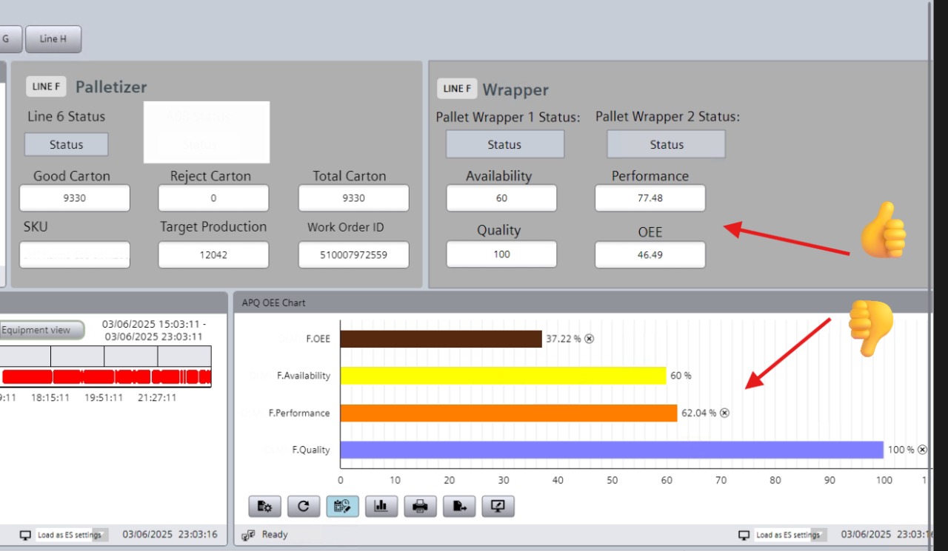Open the chart configuration settings icon
This screenshot has width=948, height=551.
tap(264, 506)
